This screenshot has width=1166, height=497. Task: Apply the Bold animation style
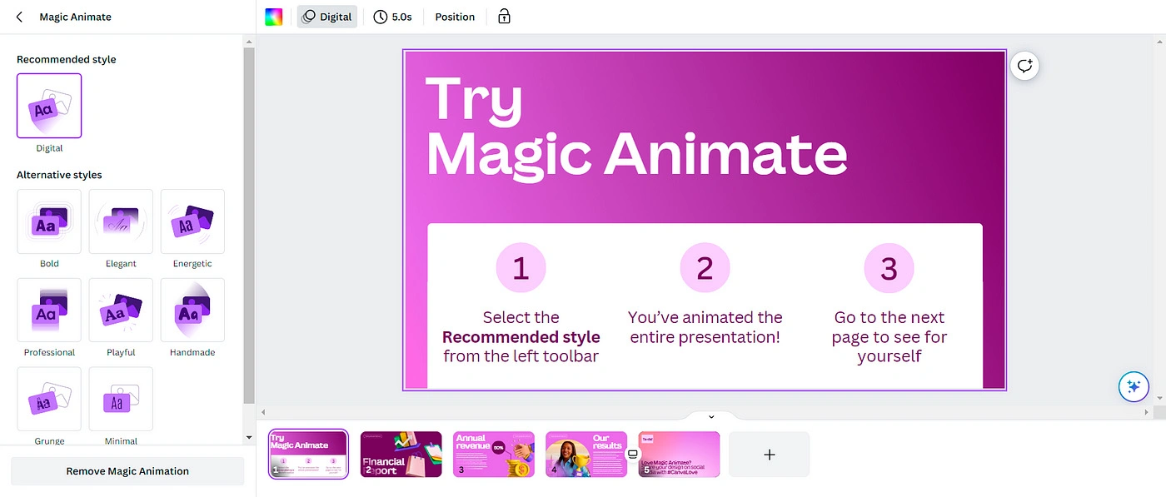[x=49, y=221]
